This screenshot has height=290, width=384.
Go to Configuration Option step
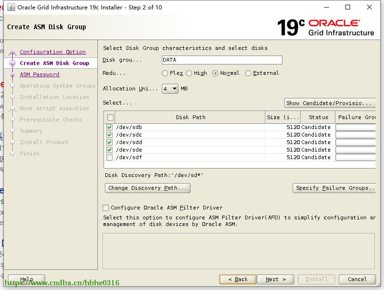[53, 52]
